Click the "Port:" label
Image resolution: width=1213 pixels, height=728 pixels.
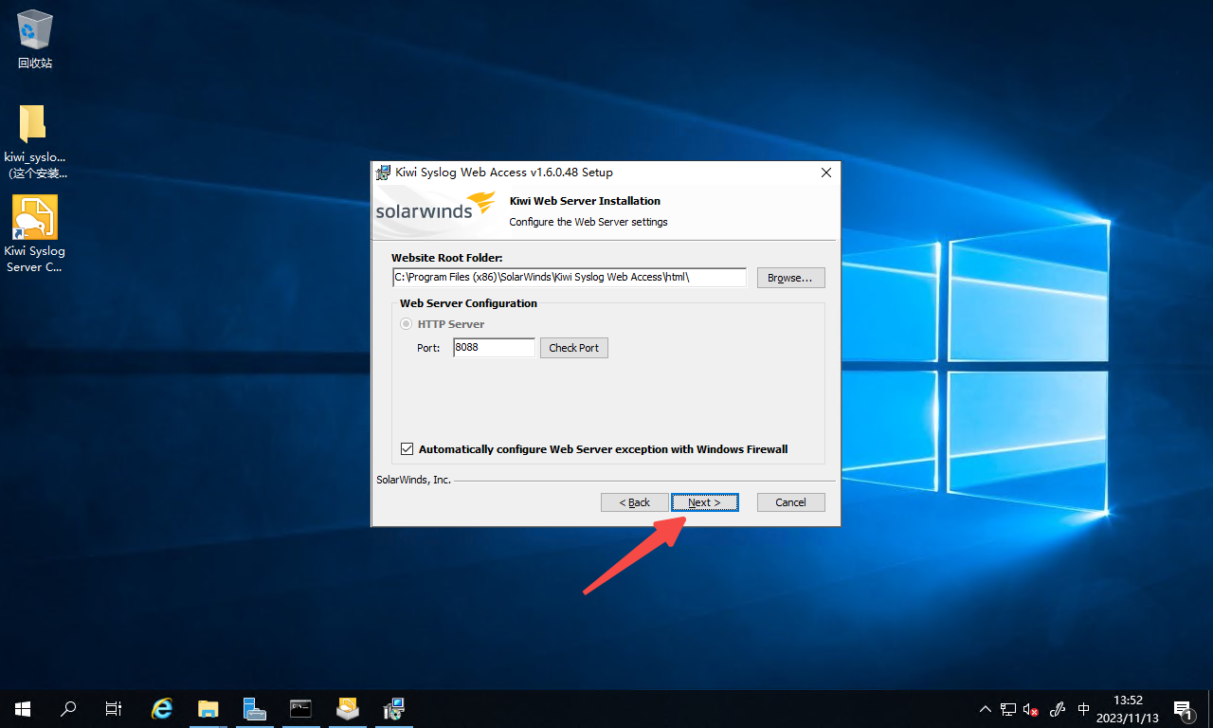(x=428, y=348)
